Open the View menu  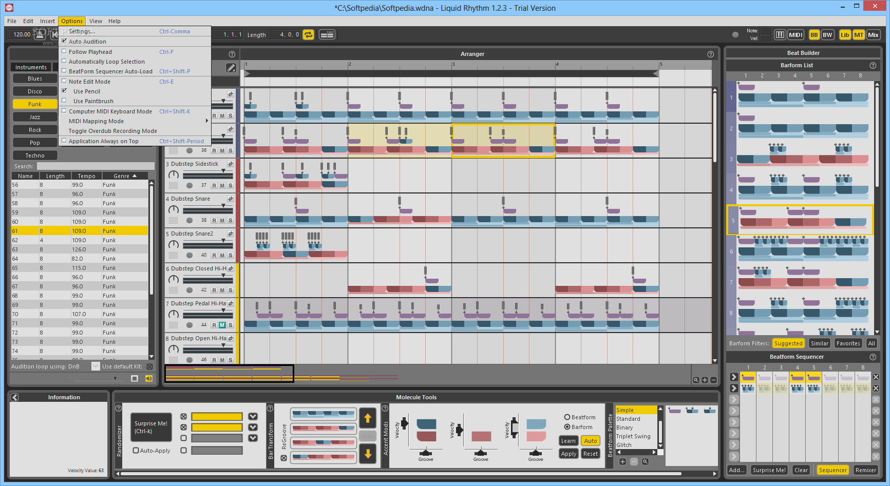(96, 21)
